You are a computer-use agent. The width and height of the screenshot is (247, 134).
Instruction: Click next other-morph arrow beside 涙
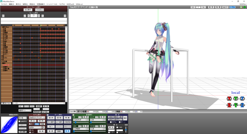click(x=105, y=129)
